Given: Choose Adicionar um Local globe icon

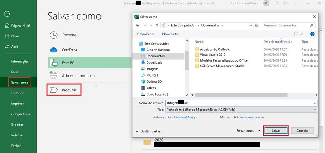Looking at the screenshot, I should pyautogui.click(x=54, y=76).
